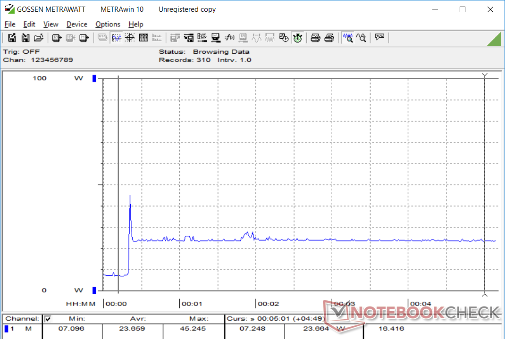
Task: Click the f(x) math function icon
Action: (230, 38)
